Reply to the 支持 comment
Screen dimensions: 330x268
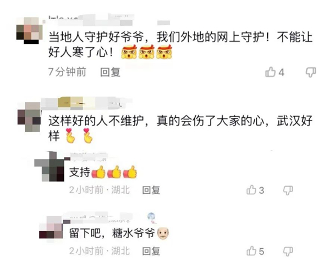[x=151, y=190]
